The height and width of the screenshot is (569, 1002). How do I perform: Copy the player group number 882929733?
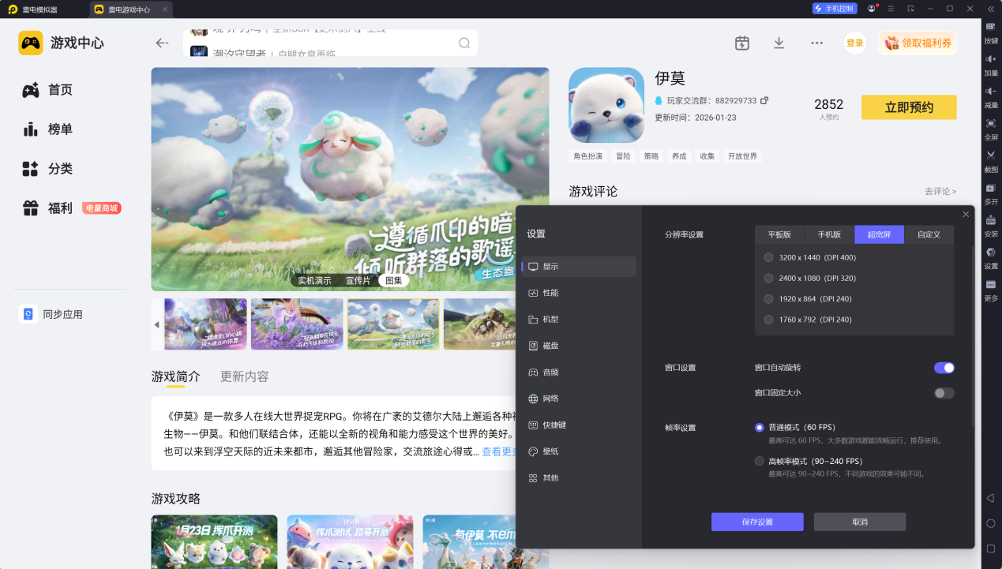pos(764,101)
